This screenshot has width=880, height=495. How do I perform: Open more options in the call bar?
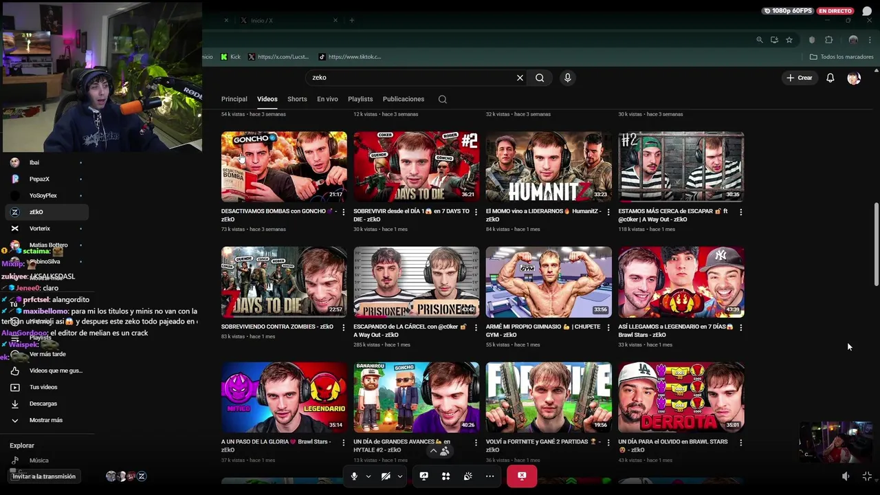(489, 476)
